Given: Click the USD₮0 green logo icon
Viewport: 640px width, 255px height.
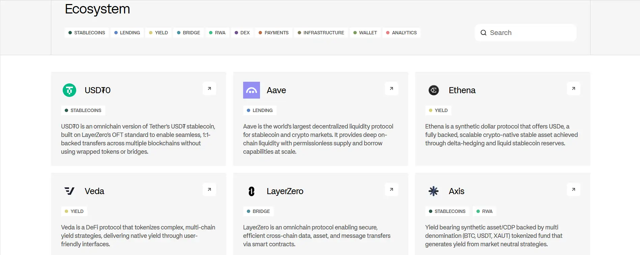Looking at the screenshot, I should [x=69, y=90].
